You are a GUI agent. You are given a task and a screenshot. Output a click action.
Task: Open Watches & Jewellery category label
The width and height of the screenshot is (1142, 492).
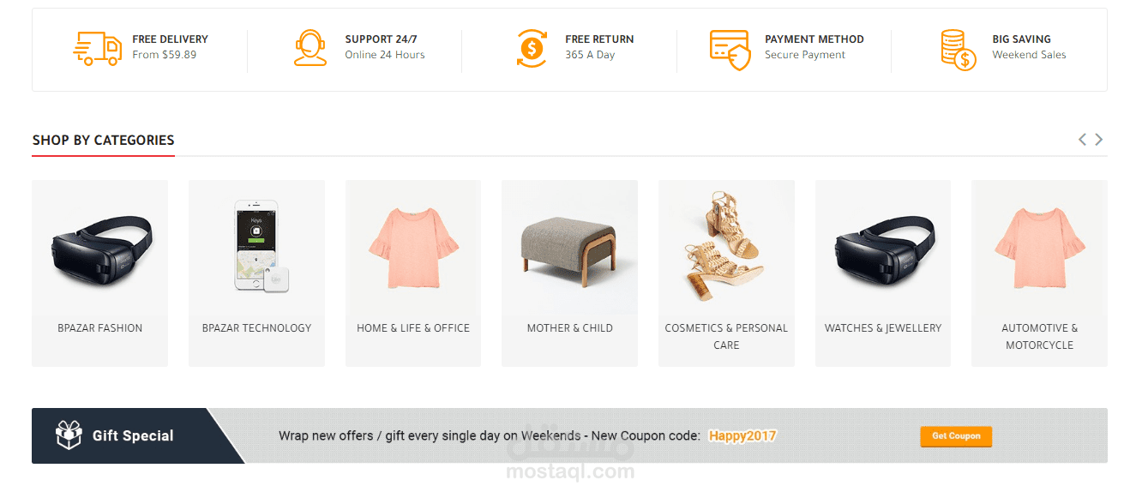pyautogui.click(x=882, y=328)
